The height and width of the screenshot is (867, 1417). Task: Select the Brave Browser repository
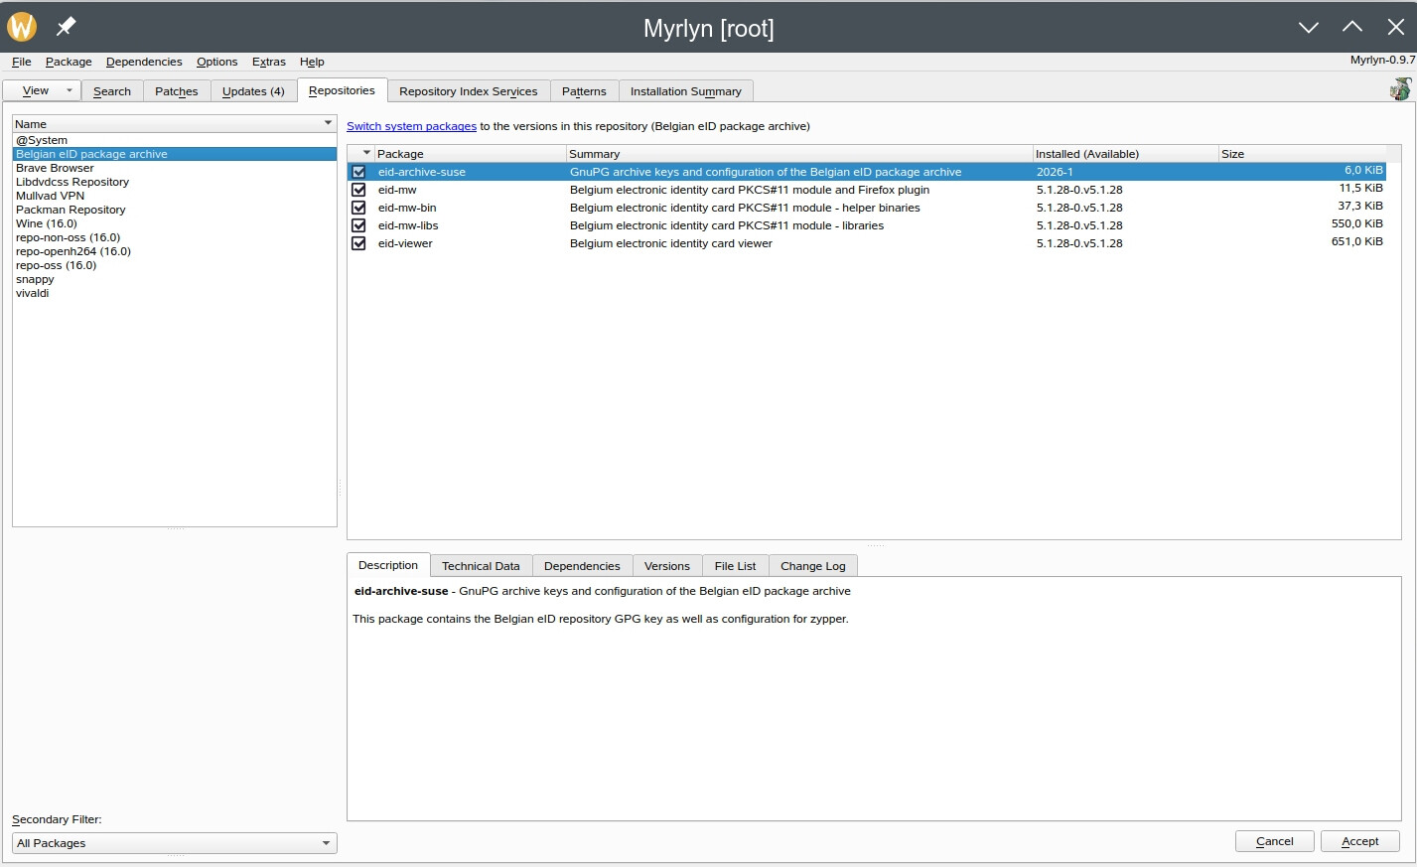tap(55, 168)
